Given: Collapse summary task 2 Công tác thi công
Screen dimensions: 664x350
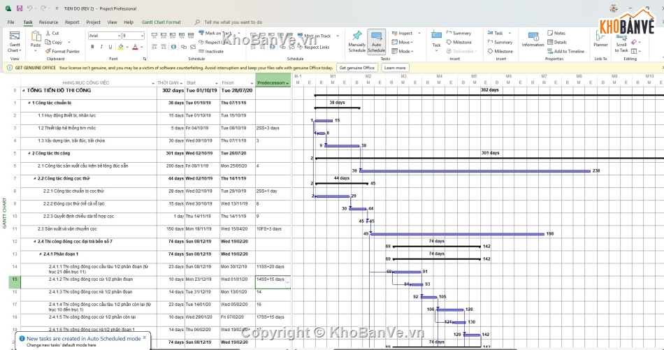Looking at the screenshot, I should point(29,153).
